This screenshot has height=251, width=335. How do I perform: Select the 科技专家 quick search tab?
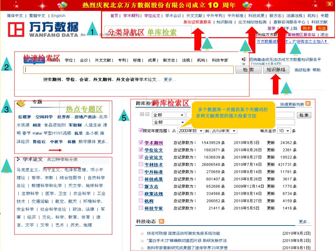coord(220,60)
